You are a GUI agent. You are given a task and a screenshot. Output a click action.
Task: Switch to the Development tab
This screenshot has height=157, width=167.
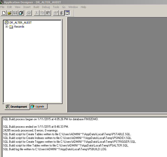click(17, 107)
